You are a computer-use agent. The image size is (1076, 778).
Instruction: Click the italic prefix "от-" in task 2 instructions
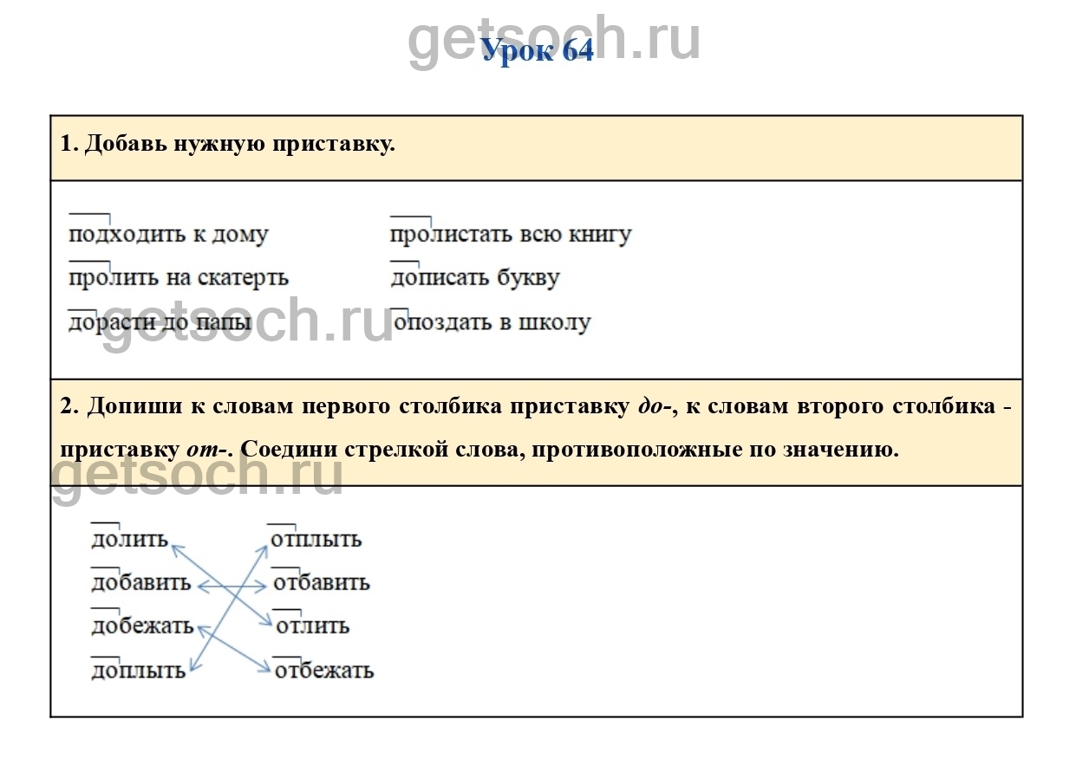(x=205, y=451)
